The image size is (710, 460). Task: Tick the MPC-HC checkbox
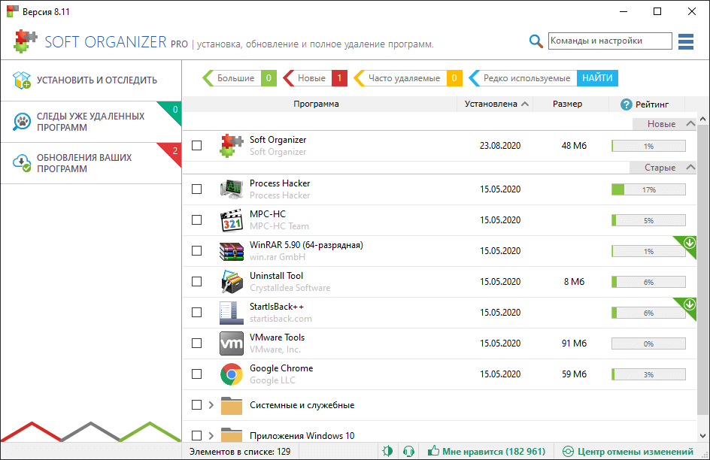tap(197, 220)
